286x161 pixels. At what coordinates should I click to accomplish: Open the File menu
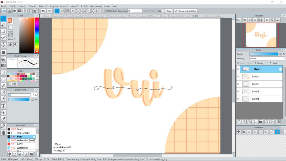point(4,6)
